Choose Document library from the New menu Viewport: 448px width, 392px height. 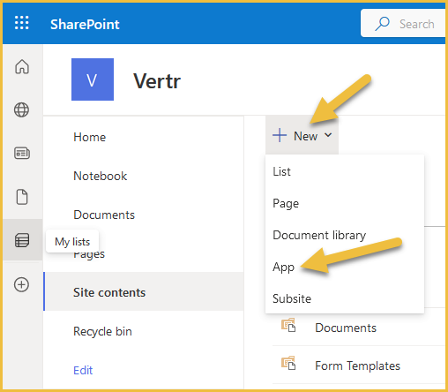[345, 235]
